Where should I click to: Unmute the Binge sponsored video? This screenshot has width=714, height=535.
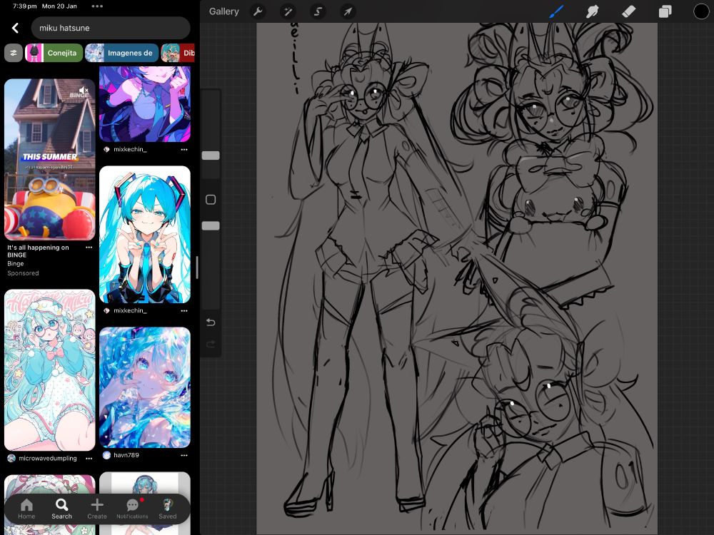pyautogui.click(x=84, y=90)
